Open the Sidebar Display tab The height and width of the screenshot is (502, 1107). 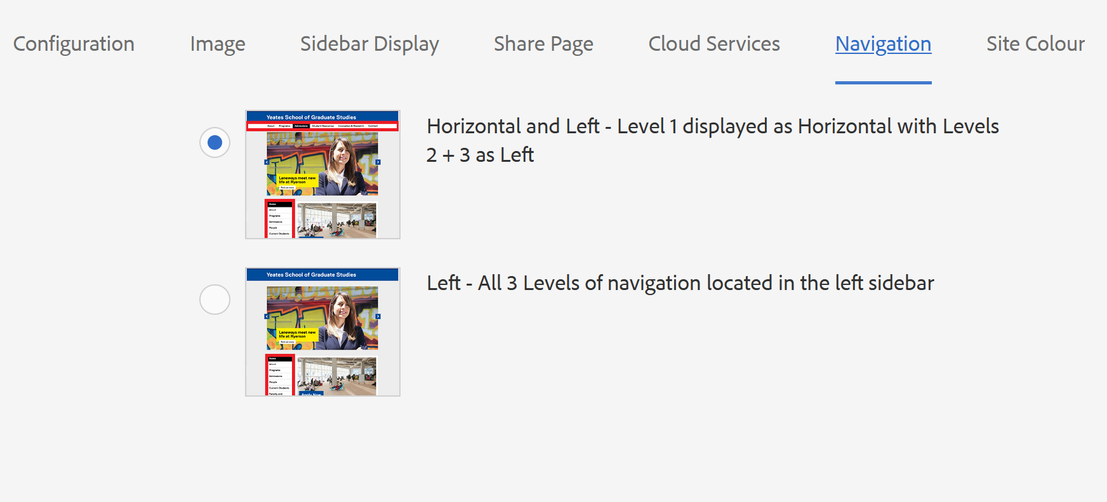[369, 44]
